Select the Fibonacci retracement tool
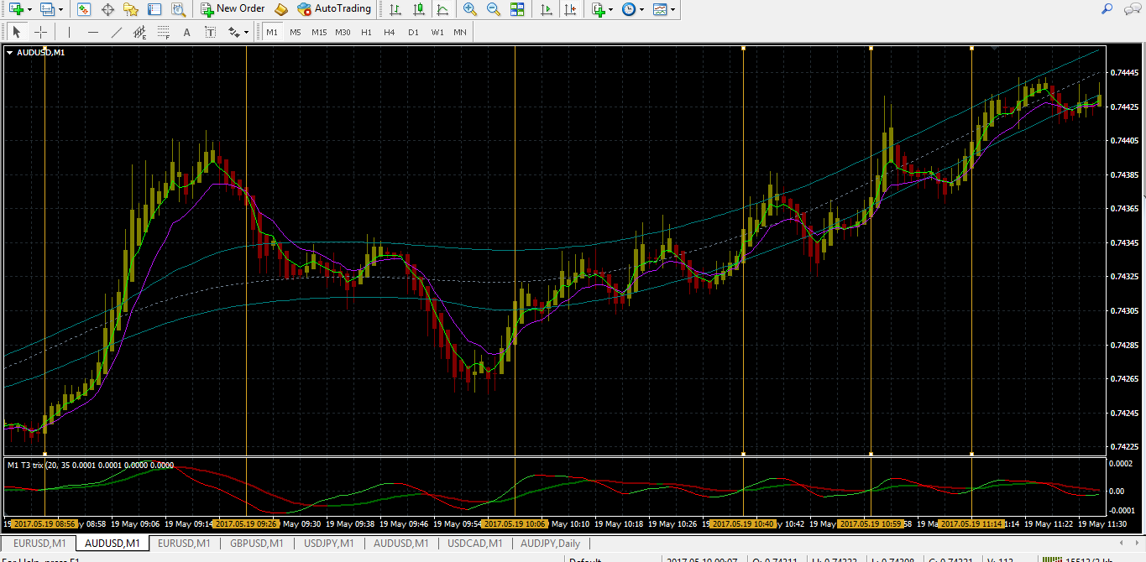The height and width of the screenshot is (562, 1146). click(163, 33)
